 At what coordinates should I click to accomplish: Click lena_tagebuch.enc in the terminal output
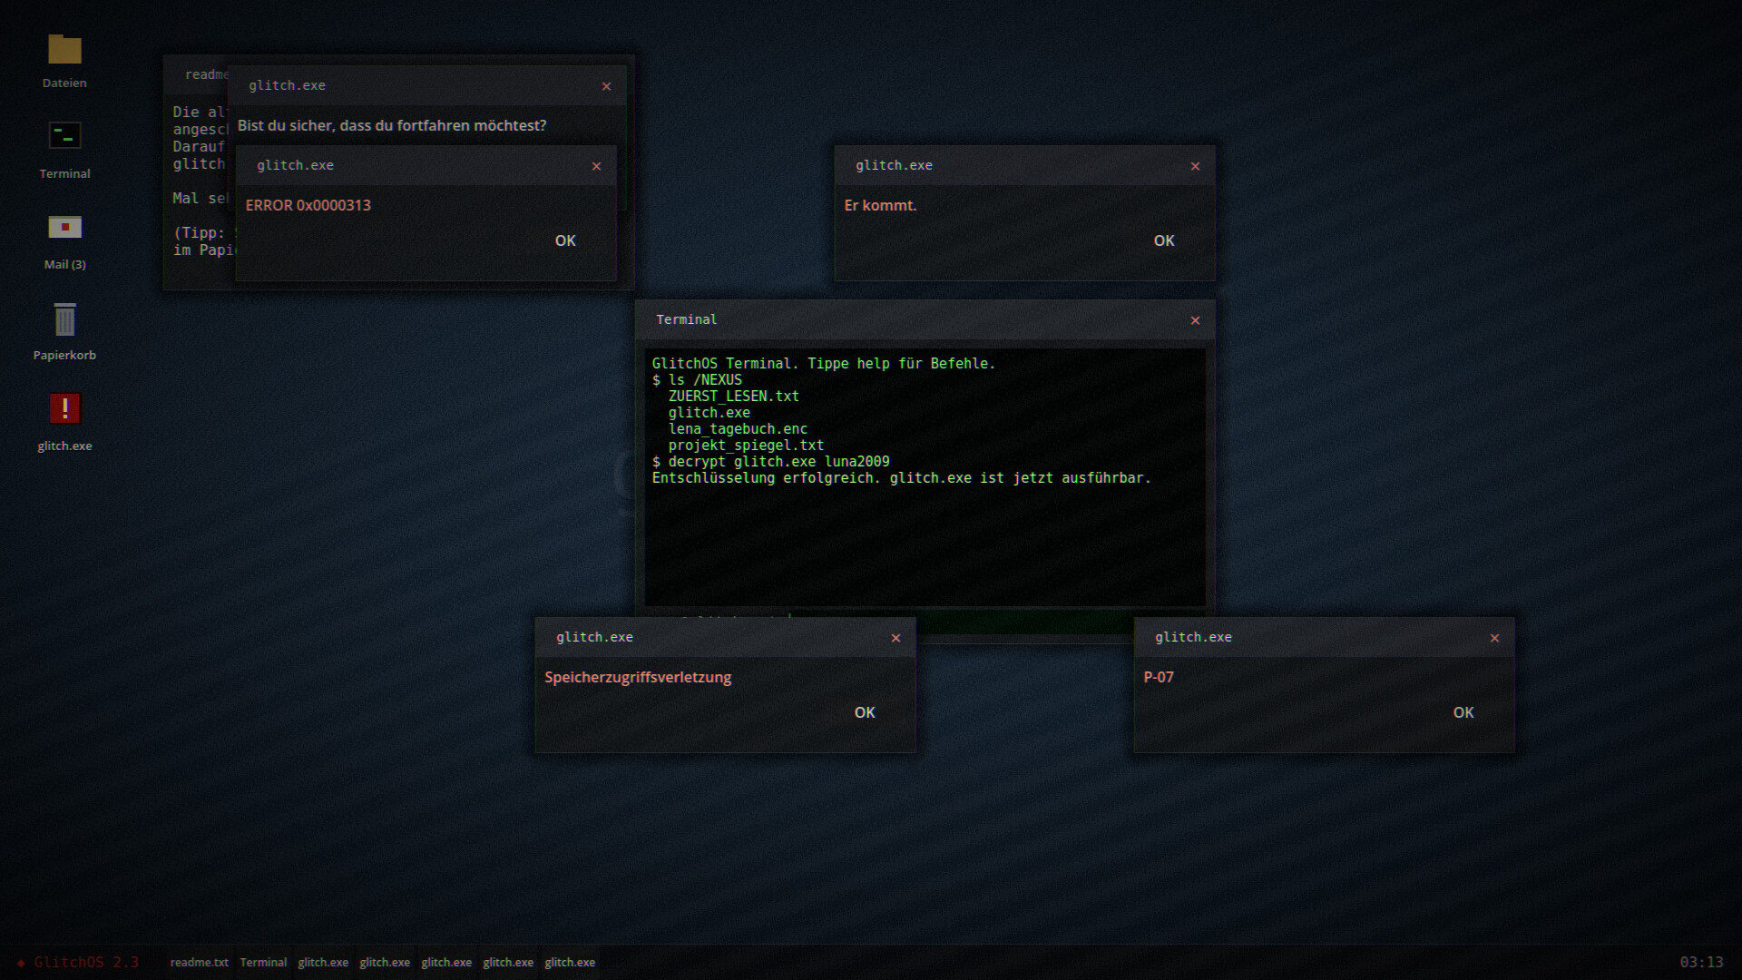[738, 428]
